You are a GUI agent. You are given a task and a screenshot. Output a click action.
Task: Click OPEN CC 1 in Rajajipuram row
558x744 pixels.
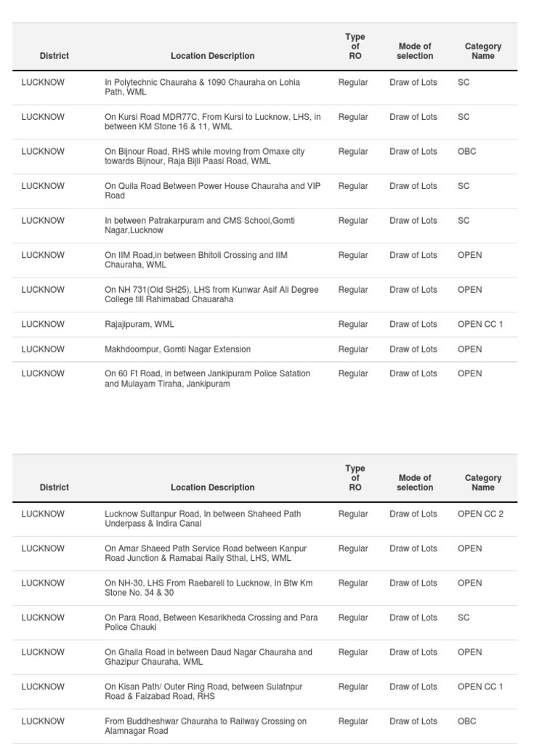(480, 325)
